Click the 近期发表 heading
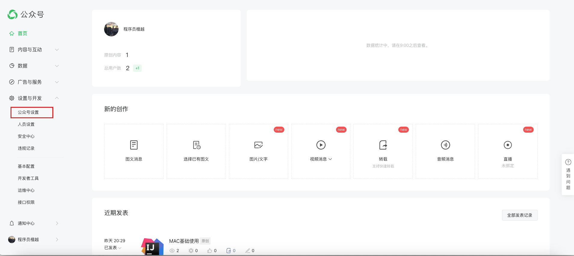 pos(116,213)
